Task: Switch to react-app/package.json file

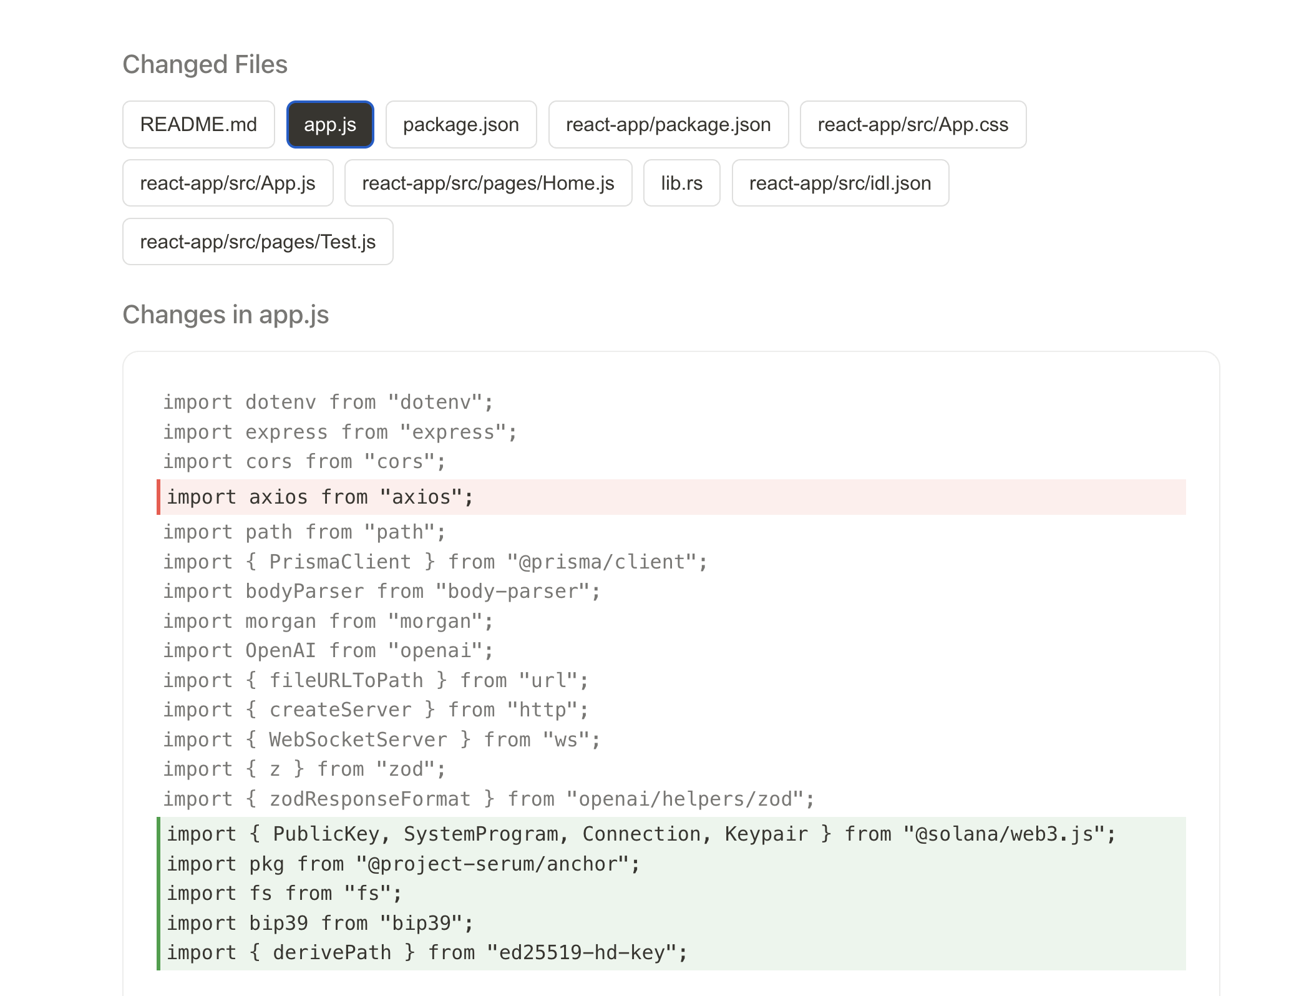Action: click(668, 124)
